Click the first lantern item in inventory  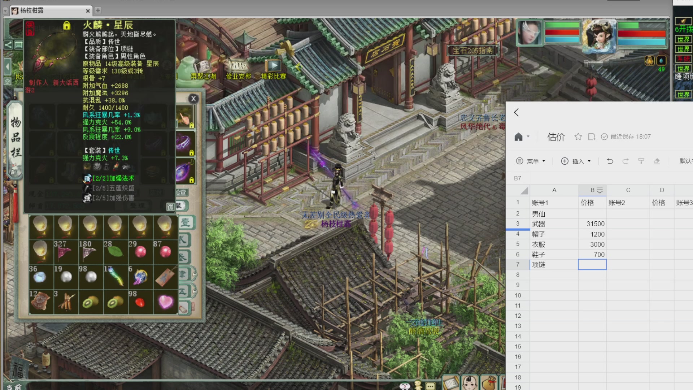[x=40, y=227]
